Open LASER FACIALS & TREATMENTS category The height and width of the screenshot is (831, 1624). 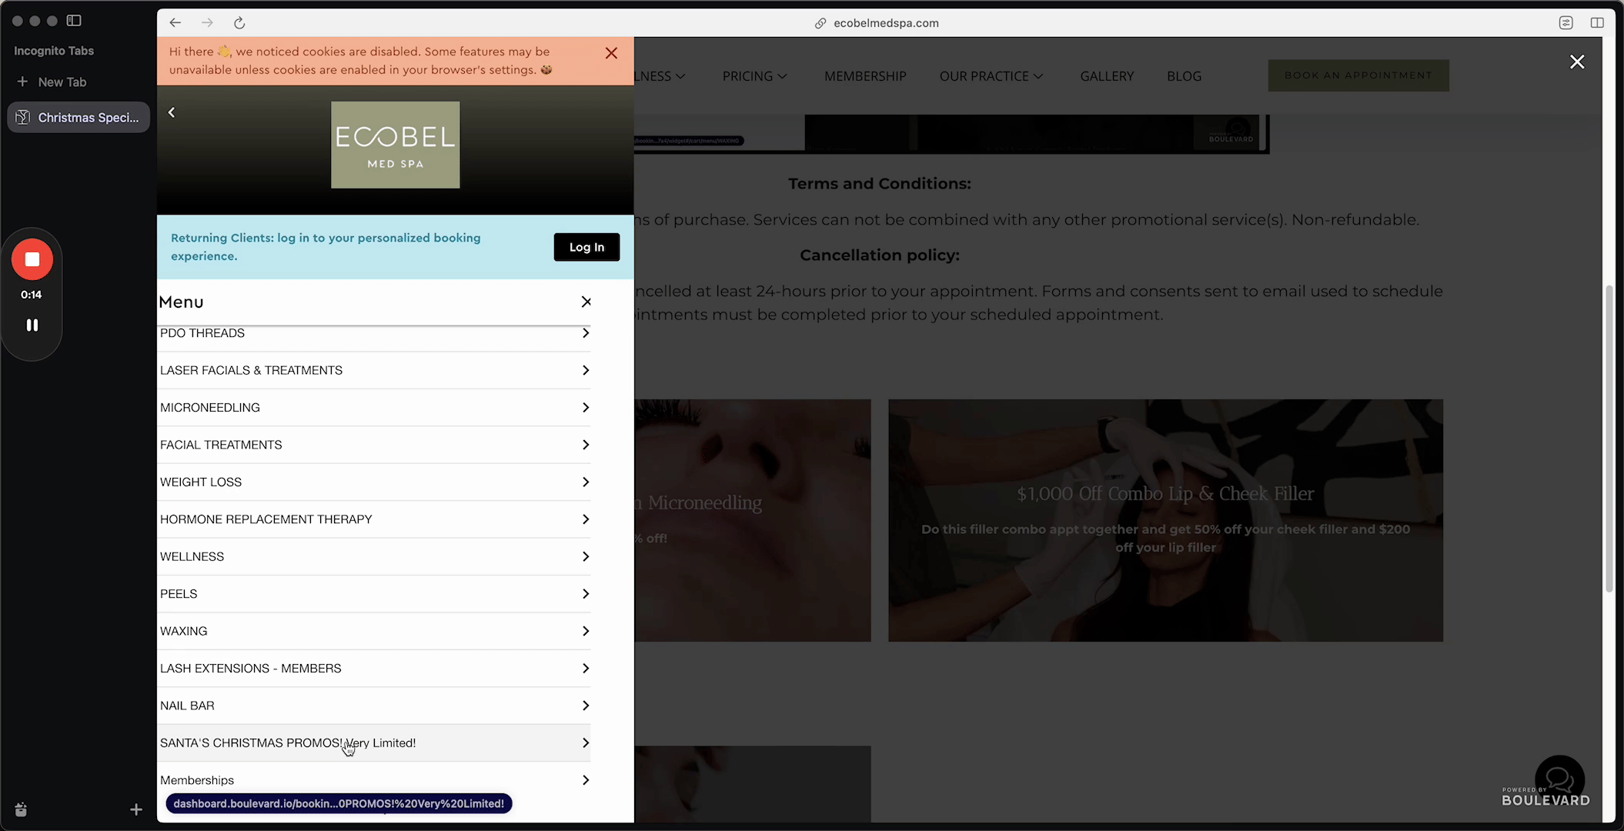point(374,370)
